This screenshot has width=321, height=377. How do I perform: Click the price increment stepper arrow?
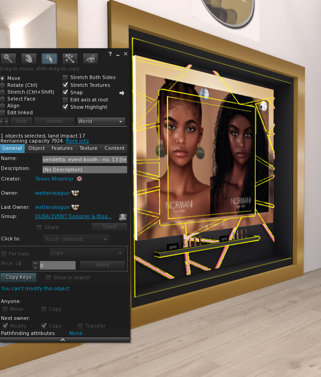tap(35, 263)
